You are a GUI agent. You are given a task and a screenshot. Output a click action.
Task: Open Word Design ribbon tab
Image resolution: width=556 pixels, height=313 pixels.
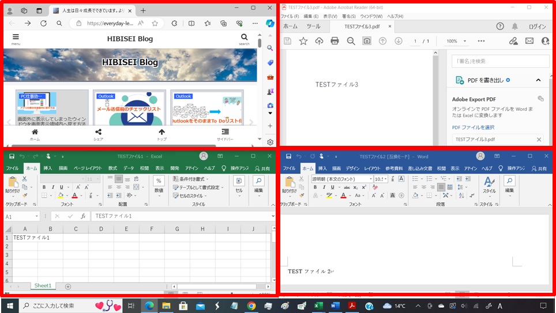352,168
